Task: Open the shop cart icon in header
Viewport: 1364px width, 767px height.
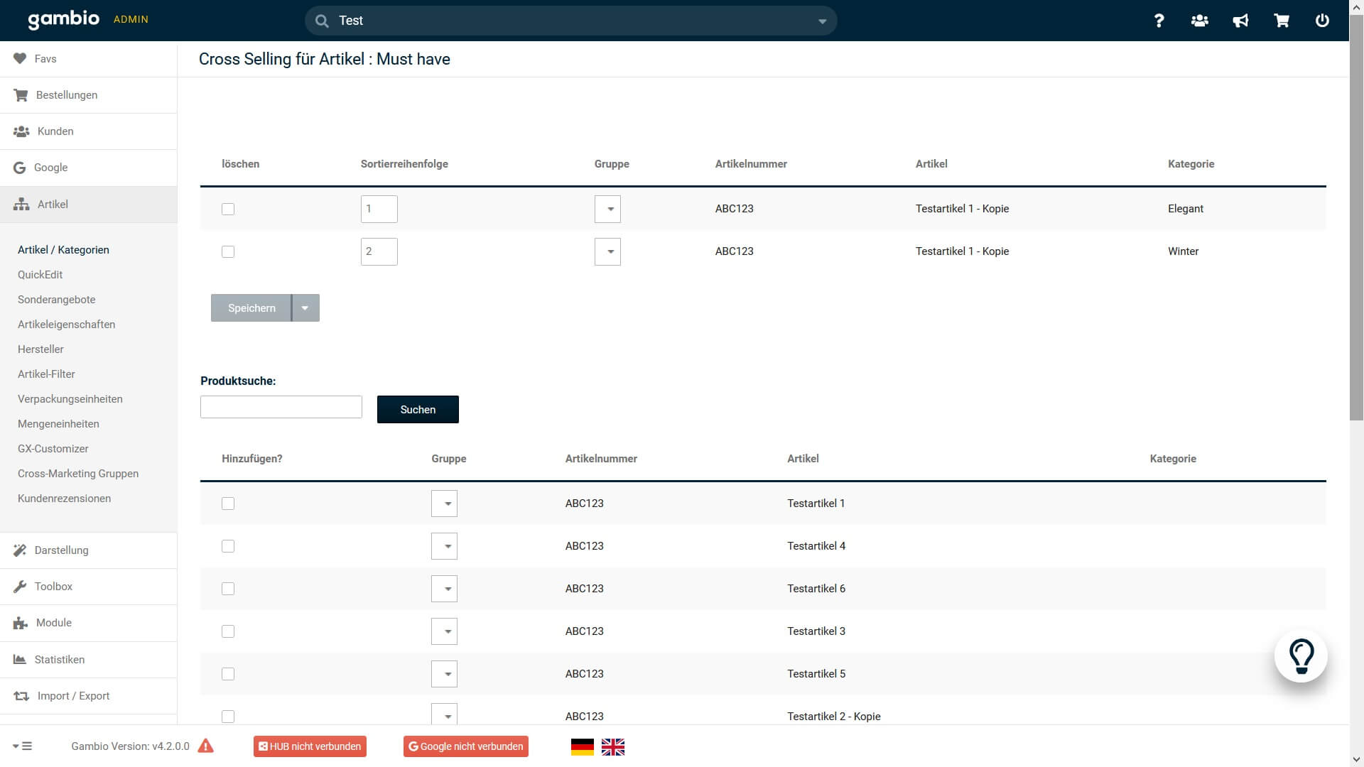Action: click(x=1282, y=21)
